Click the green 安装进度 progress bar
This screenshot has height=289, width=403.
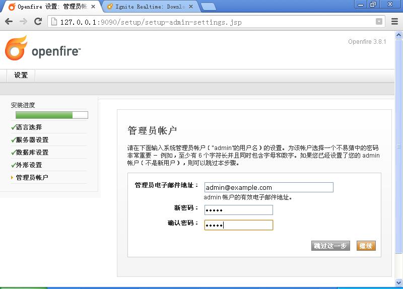click(x=52, y=115)
